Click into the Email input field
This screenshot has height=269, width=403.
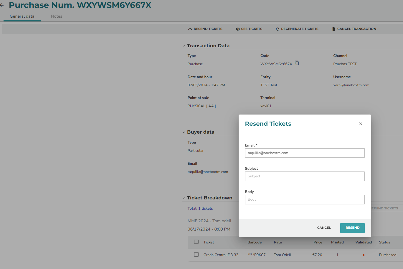coord(305,153)
